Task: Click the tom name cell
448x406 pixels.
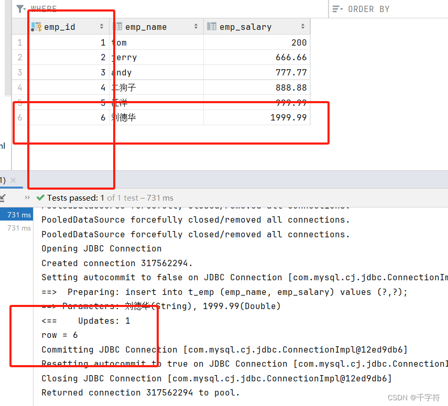Action: point(156,42)
